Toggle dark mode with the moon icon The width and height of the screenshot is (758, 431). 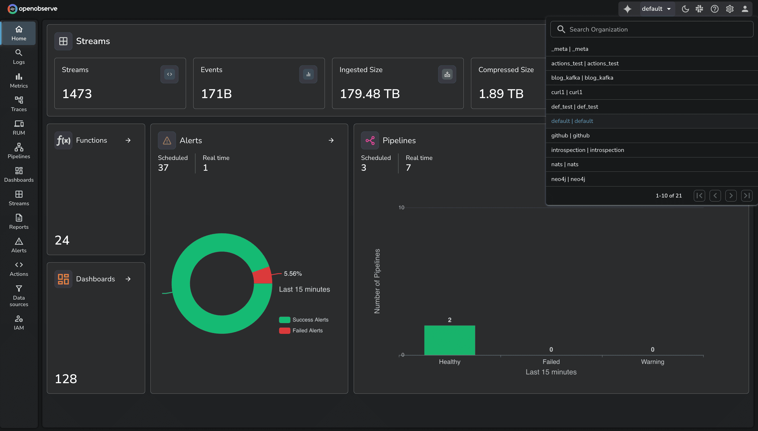(x=685, y=9)
